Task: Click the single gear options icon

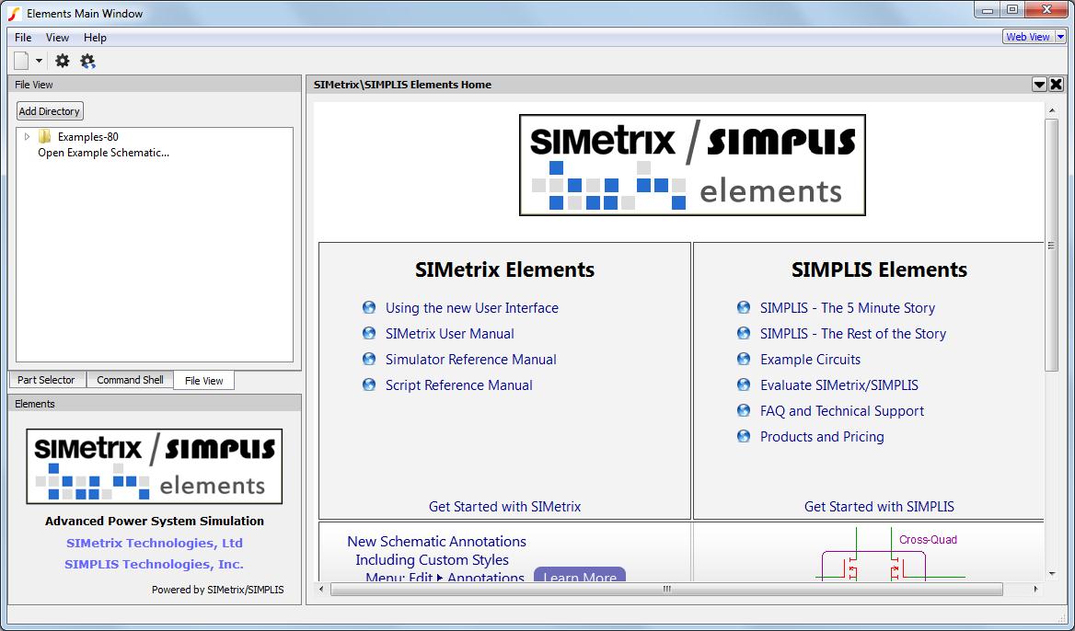Action: [x=63, y=61]
